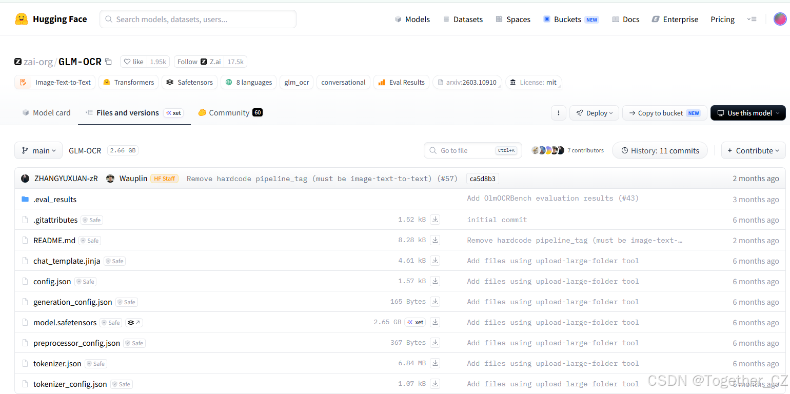Open the Contribute dropdown

(x=754, y=150)
